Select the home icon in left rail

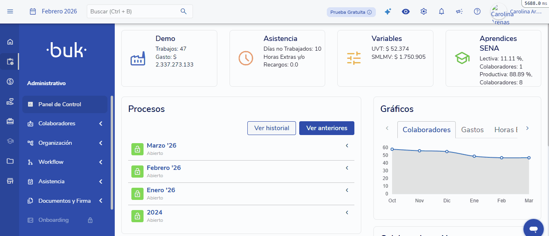click(x=10, y=42)
